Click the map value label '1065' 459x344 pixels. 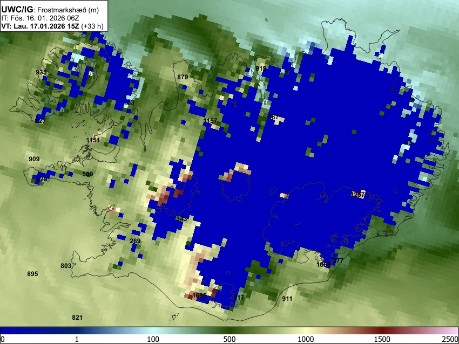pyautogui.click(x=323, y=265)
